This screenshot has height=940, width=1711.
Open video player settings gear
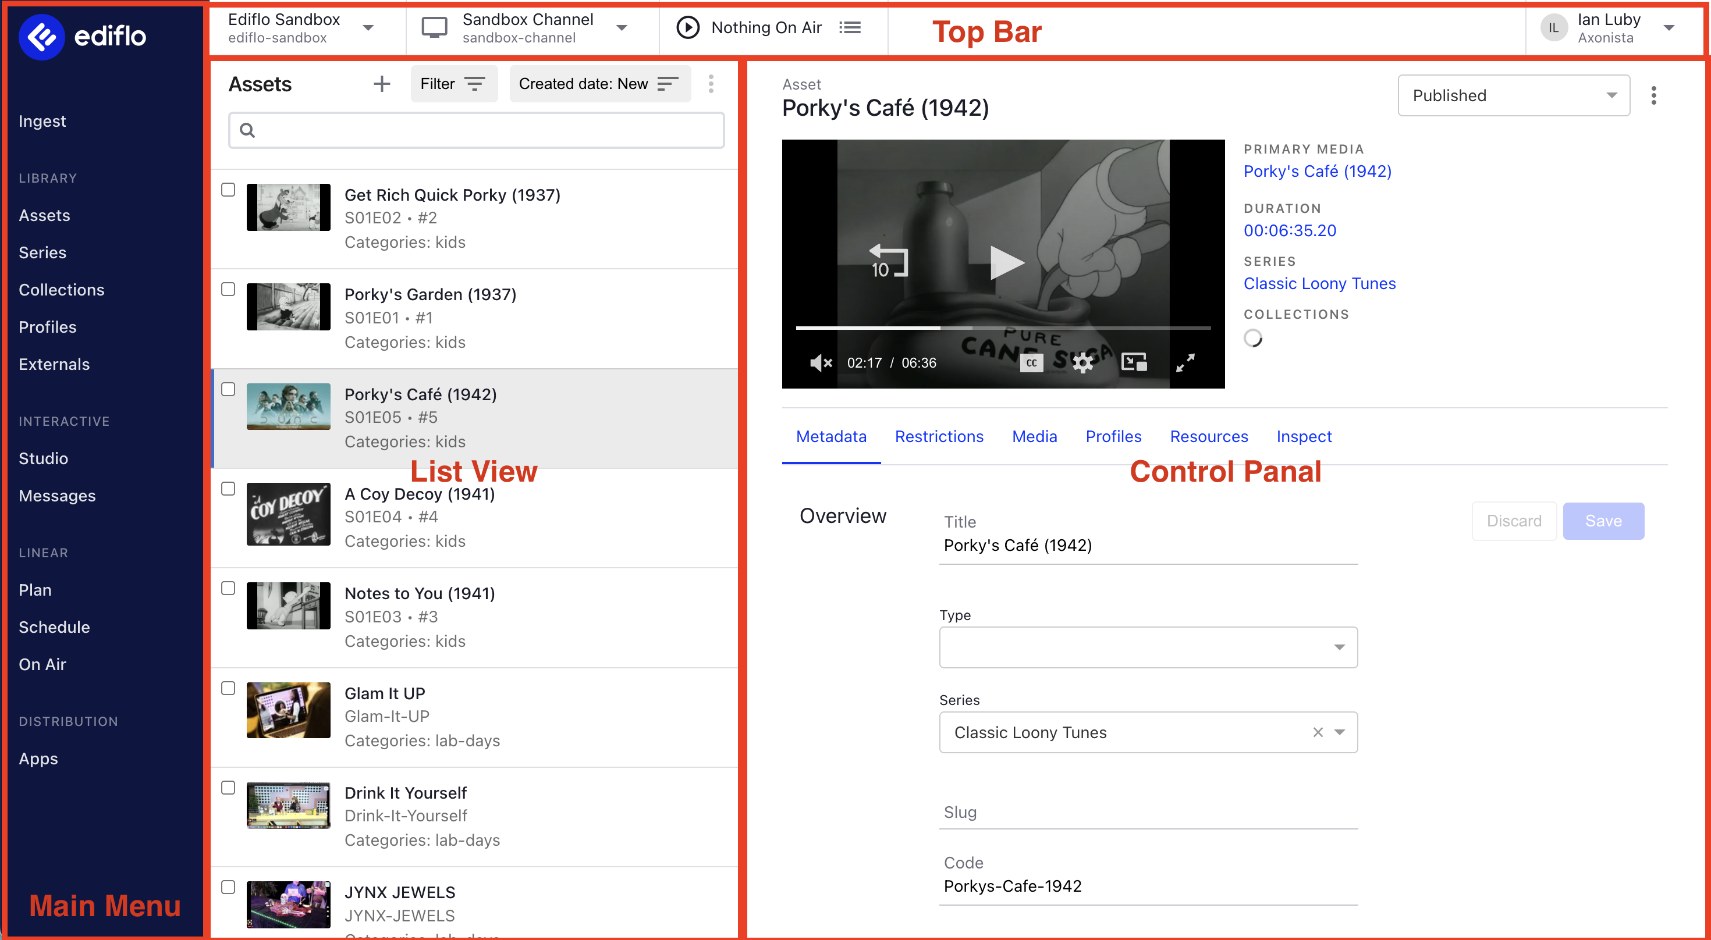point(1082,362)
